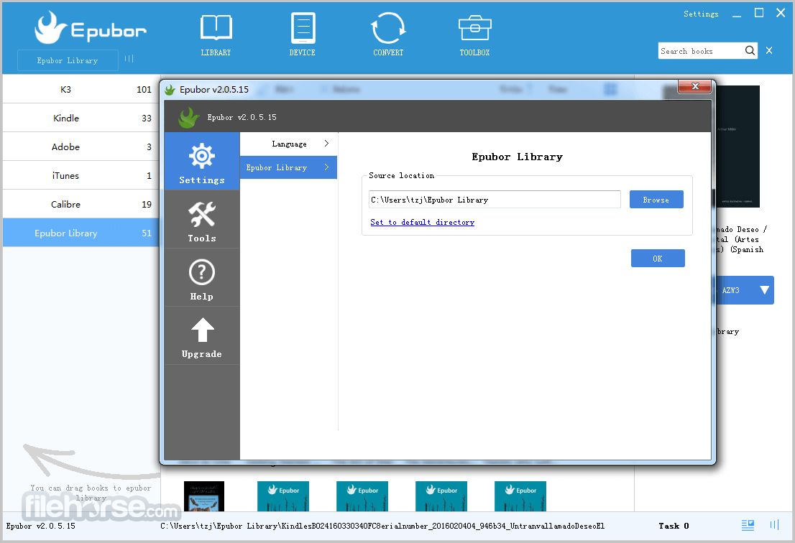Open the DEVICE section
795x543 pixels.
303,34
